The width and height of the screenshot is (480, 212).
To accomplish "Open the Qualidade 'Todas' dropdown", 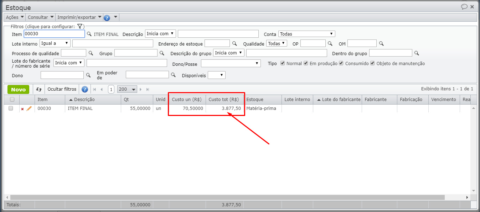I will point(277,43).
